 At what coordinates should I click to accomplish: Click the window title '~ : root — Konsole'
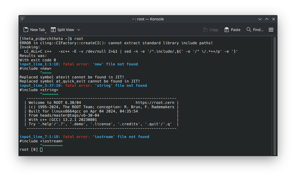click(x=148, y=19)
